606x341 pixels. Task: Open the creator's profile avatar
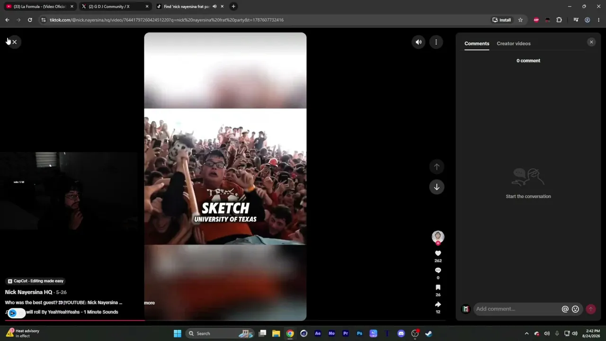click(x=438, y=236)
